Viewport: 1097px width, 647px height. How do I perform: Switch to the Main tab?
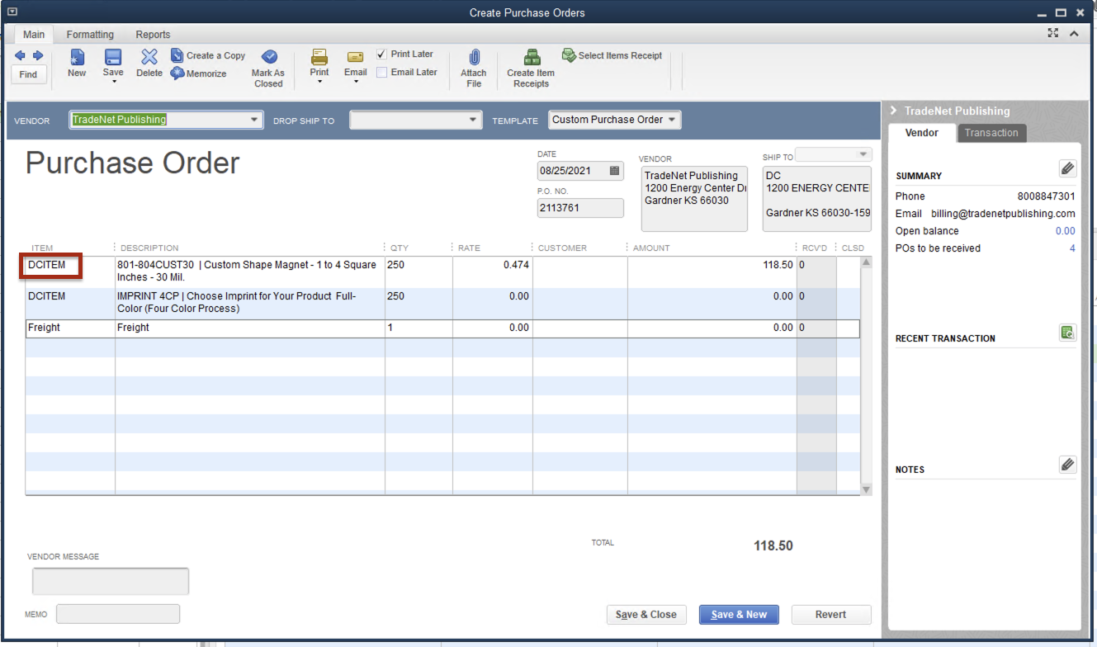(x=34, y=35)
